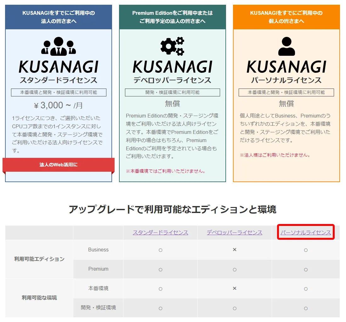The height and width of the screenshot is (322, 346).
Task: Click the red 法人のWeb活用に ribbon
Action: [x=59, y=165]
